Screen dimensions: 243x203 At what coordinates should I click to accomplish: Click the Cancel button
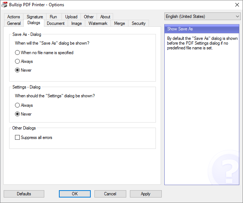coord(110,194)
